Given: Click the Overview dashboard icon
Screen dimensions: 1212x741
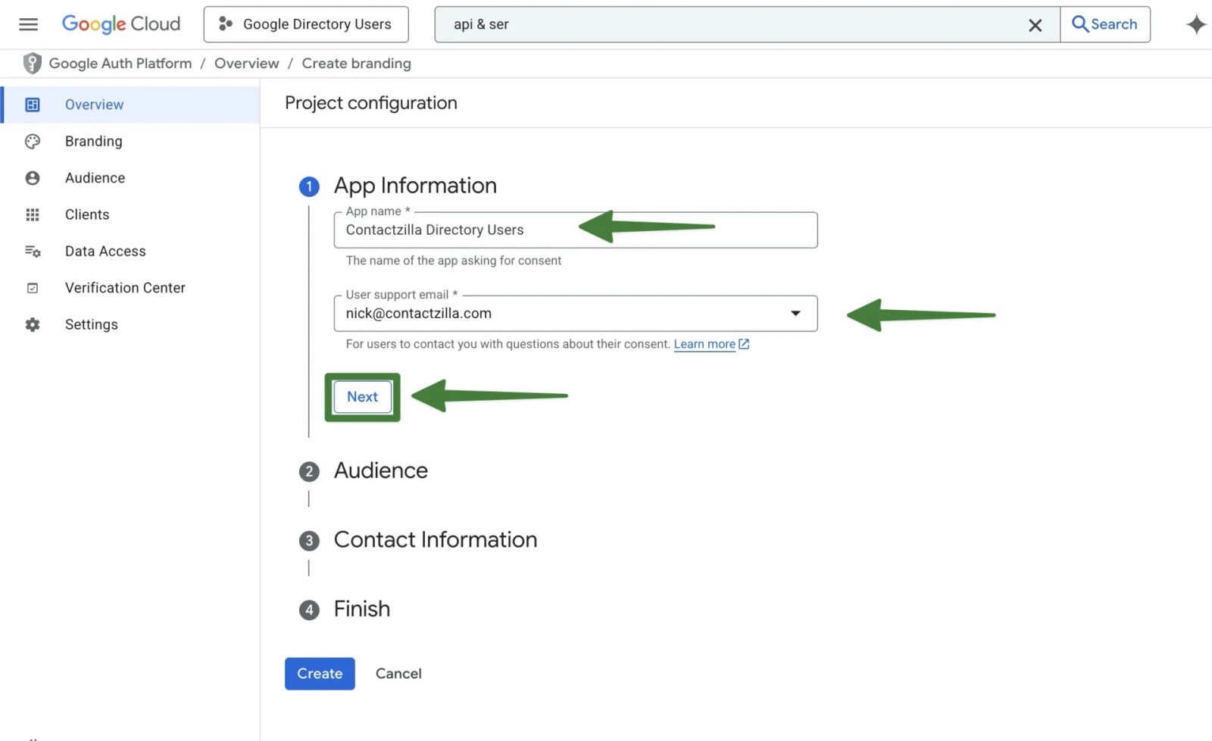Looking at the screenshot, I should coord(33,105).
